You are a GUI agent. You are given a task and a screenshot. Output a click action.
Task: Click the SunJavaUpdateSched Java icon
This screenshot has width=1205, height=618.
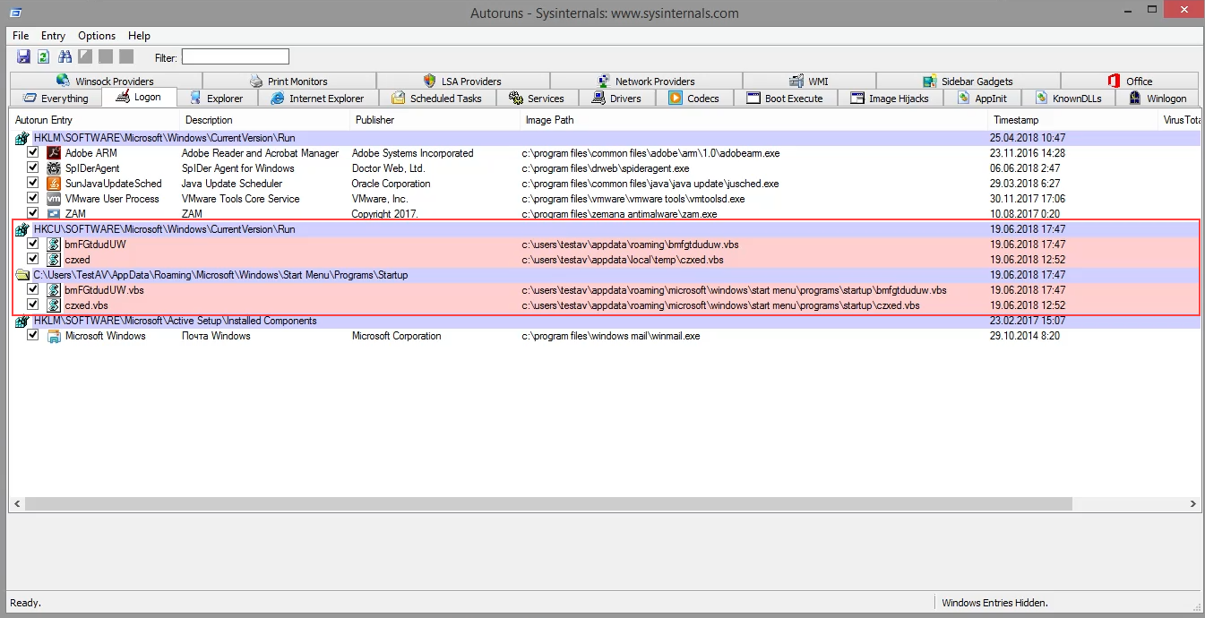[54, 184]
